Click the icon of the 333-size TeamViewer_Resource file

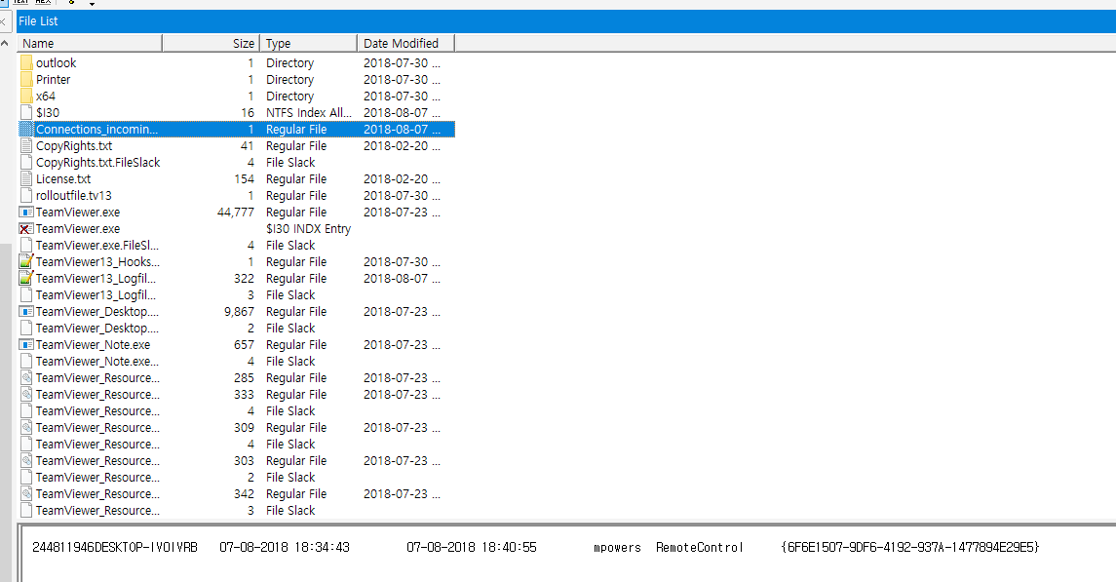26,394
